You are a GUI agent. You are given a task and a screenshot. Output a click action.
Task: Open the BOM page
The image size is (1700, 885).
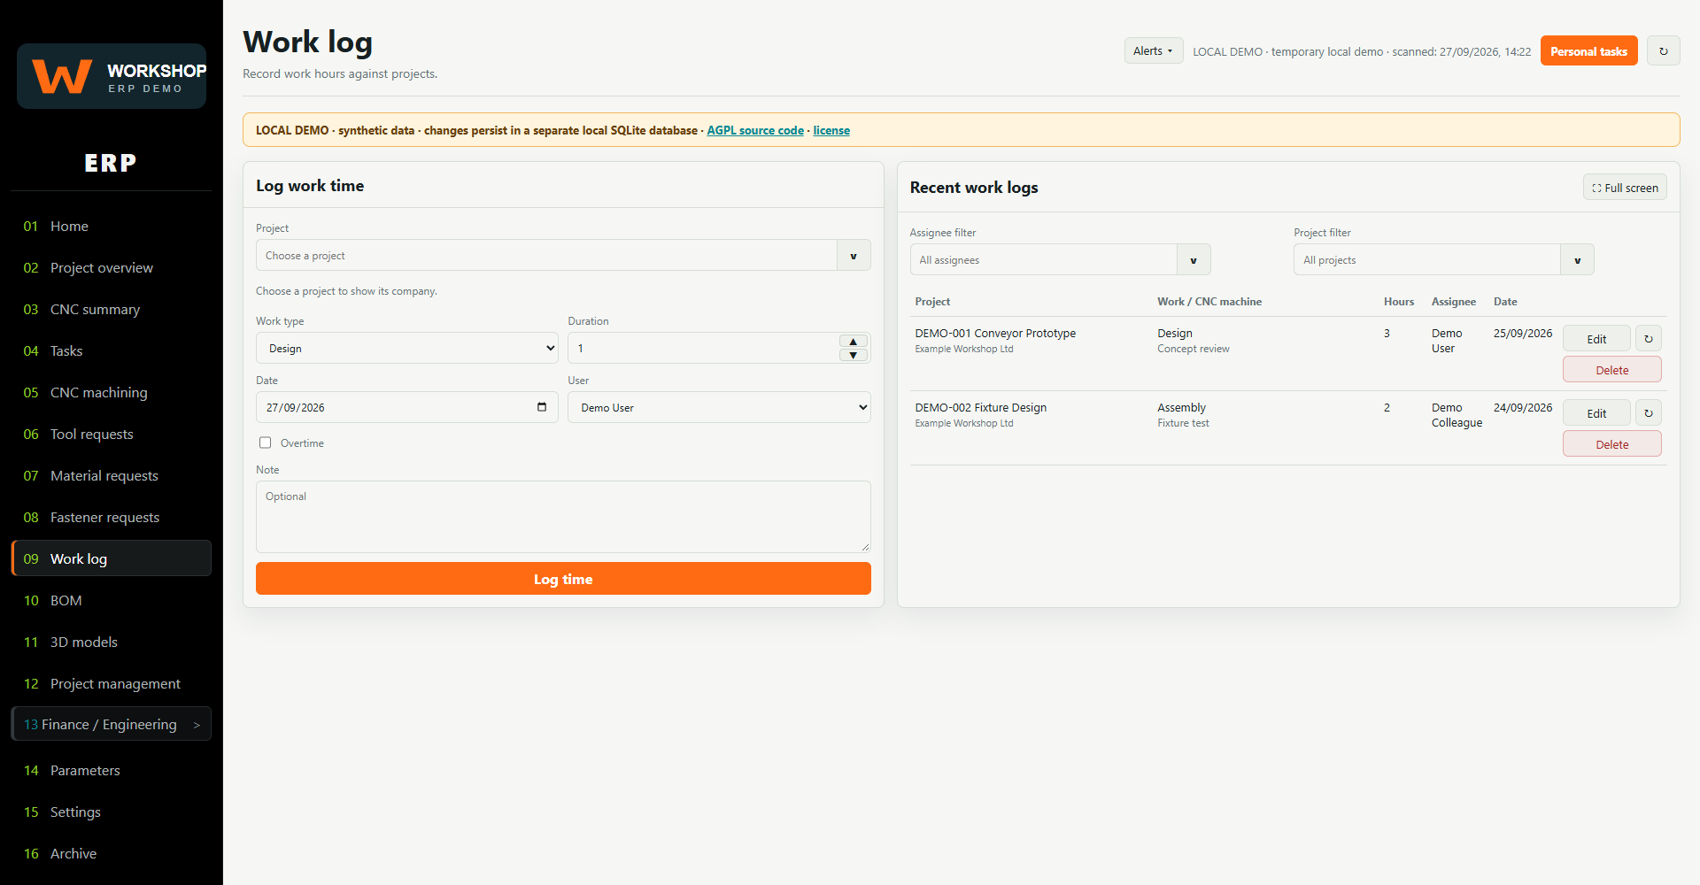click(x=112, y=600)
